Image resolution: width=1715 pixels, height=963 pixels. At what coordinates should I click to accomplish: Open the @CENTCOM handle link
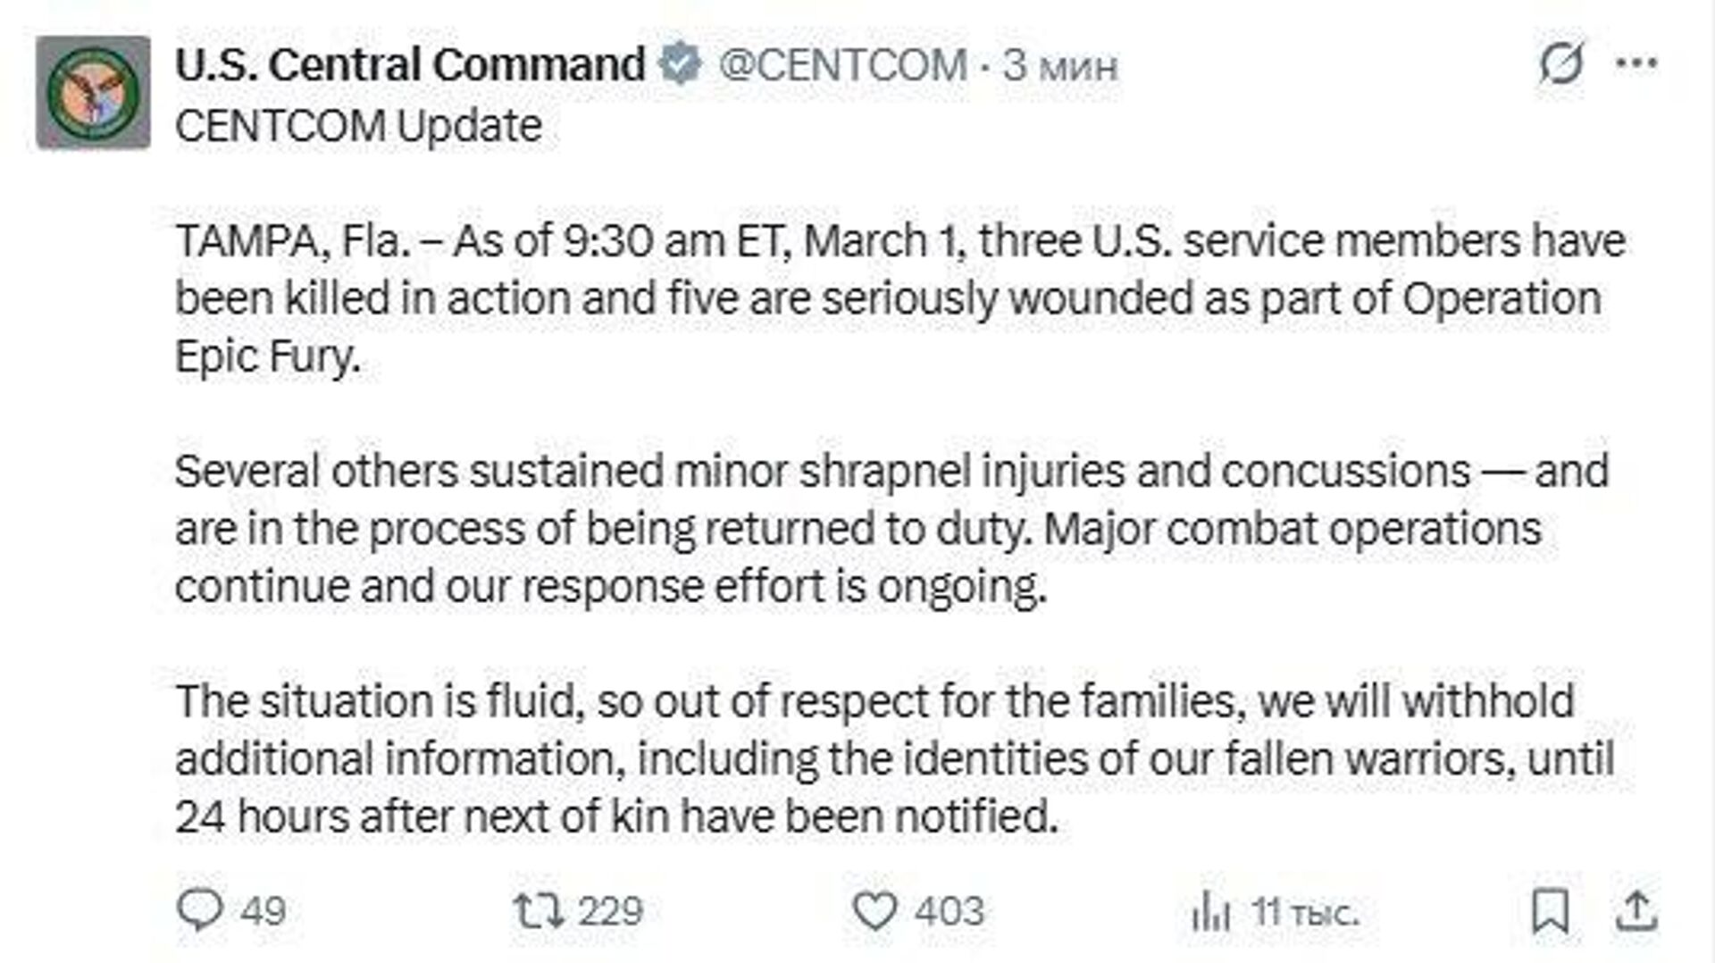tap(842, 64)
